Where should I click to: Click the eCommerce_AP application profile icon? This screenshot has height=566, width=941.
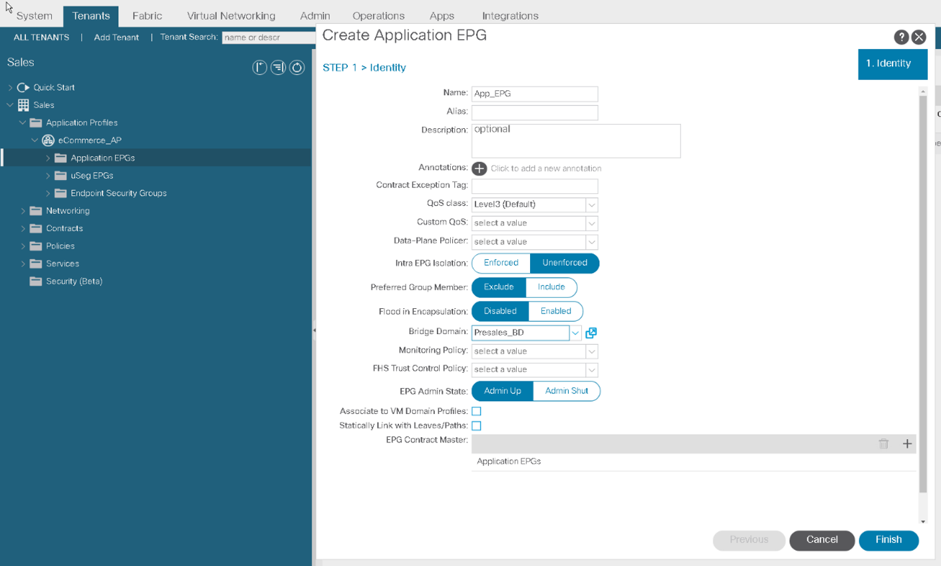48,140
